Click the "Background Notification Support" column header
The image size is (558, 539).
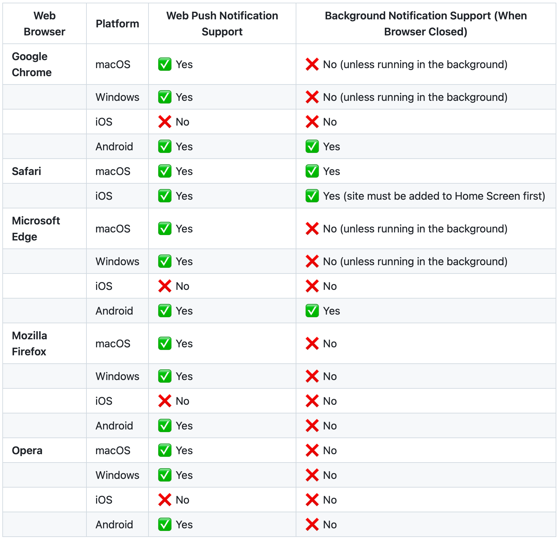tap(426, 24)
